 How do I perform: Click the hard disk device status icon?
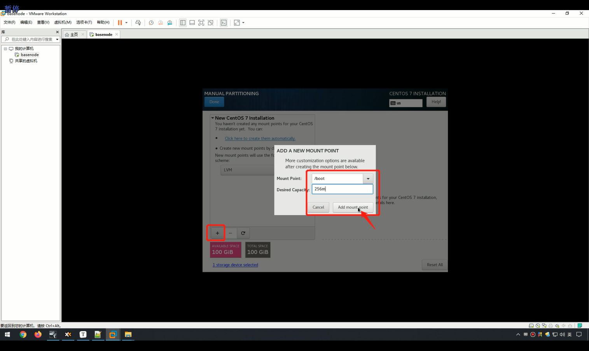(x=531, y=326)
